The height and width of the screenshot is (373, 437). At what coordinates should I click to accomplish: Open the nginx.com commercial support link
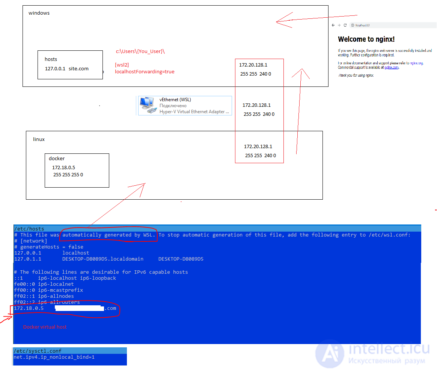[x=391, y=68]
